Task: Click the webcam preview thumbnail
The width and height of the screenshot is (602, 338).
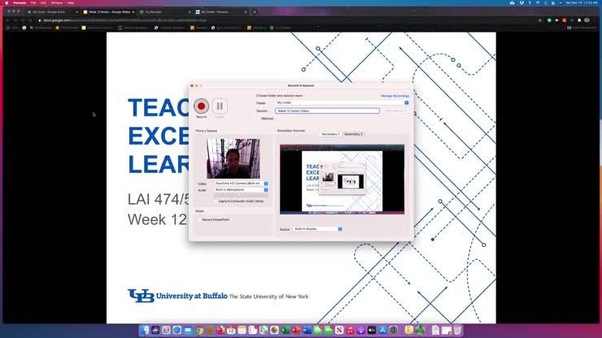Action: (x=233, y=158)
